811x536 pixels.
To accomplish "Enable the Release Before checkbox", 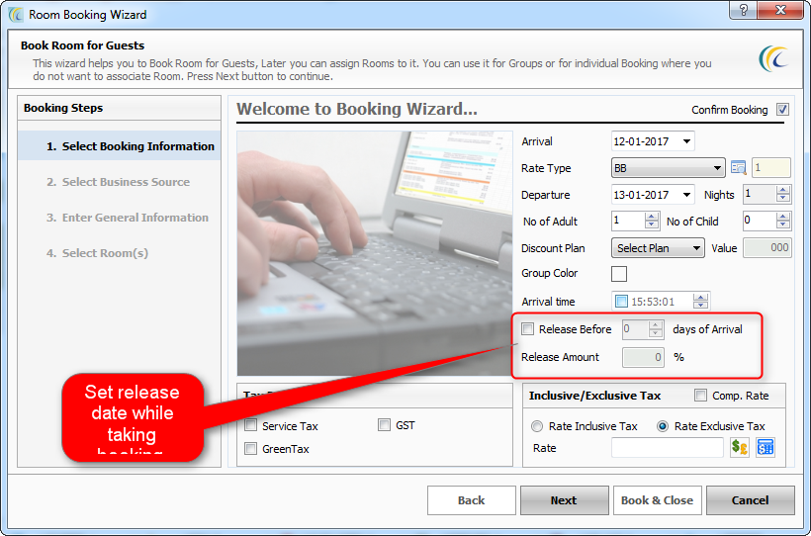I will click(x=527, y=328).
